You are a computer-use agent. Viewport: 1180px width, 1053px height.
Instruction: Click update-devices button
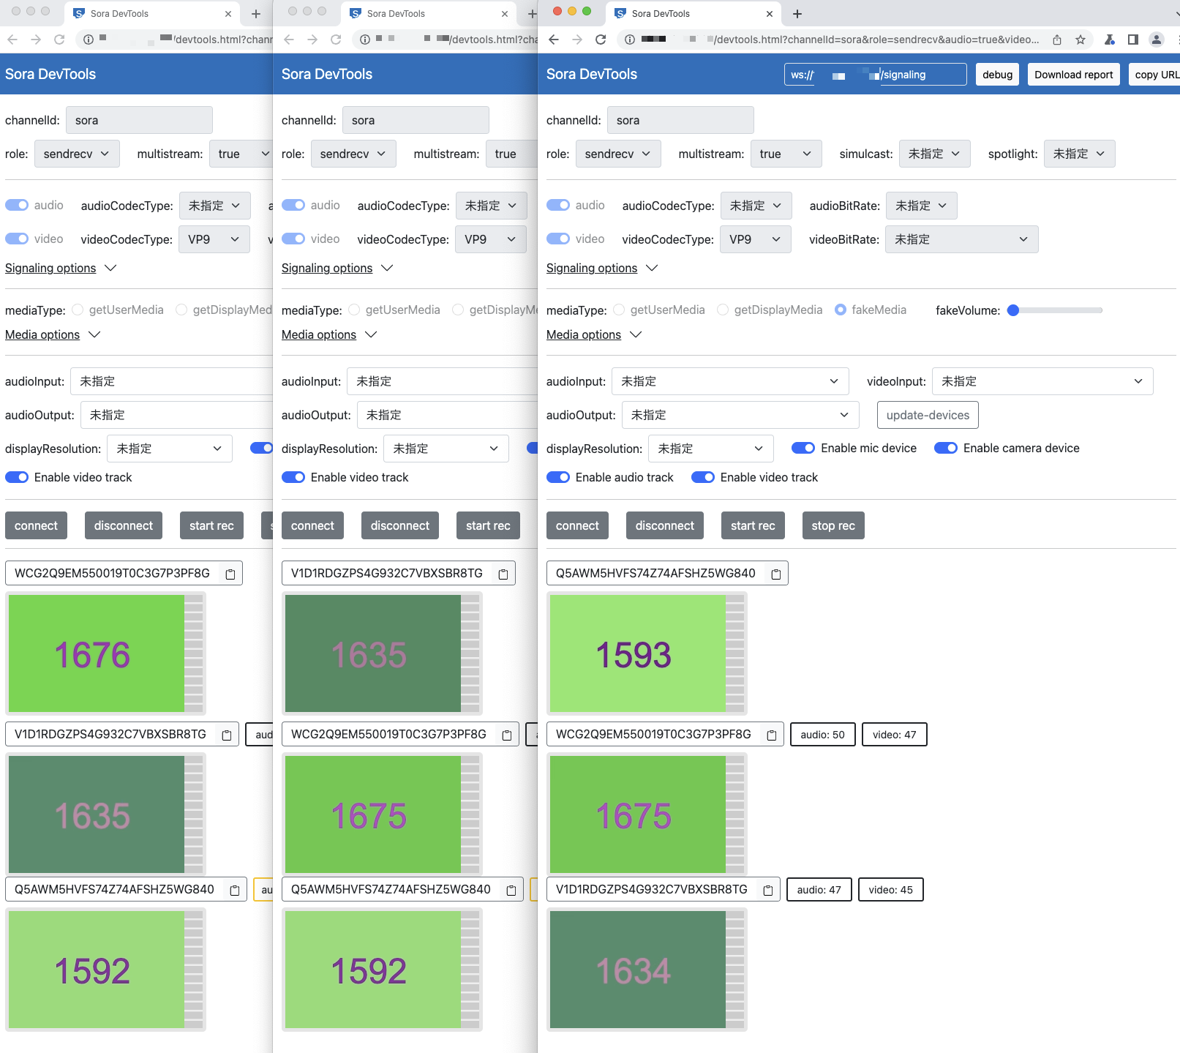(928, 415)
